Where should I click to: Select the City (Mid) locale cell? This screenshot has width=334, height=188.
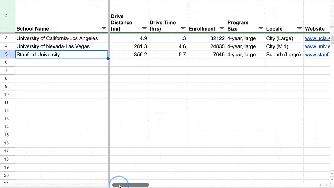click(x=284, y=46)
